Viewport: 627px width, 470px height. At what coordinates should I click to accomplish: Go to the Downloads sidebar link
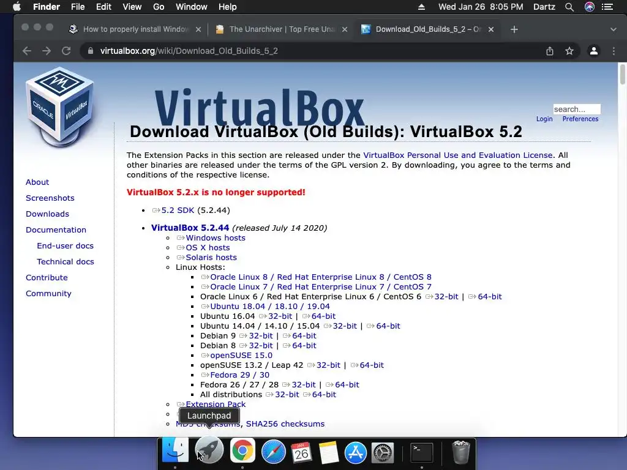click(x=47, y=214)
